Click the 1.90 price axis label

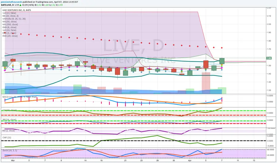tap(269, 33)
